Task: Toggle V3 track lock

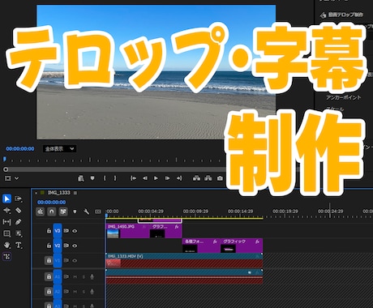Action: pos(49,231)
